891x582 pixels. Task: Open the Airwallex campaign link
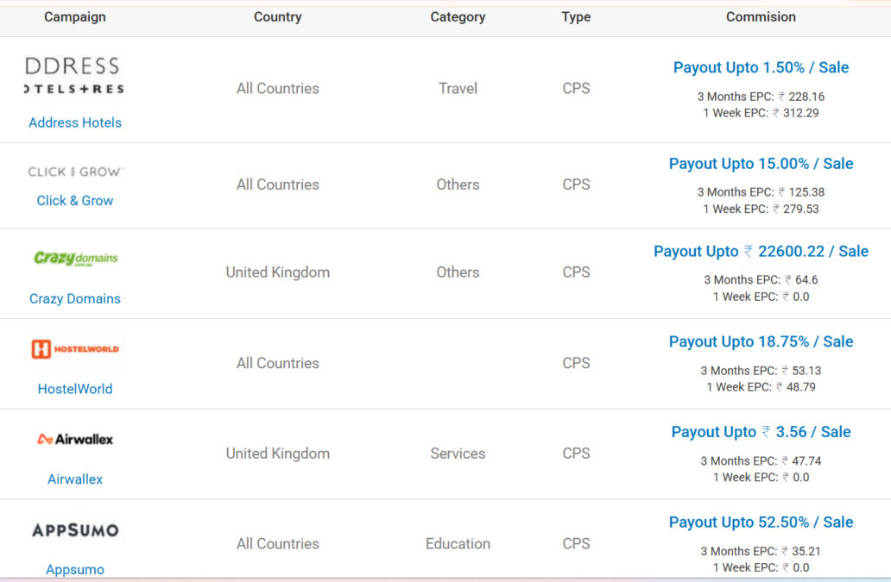75,479
